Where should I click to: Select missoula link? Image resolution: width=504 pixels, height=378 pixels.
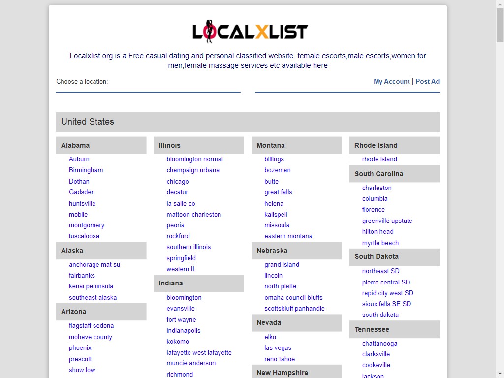pyautogui.click(x=277, y=225)
